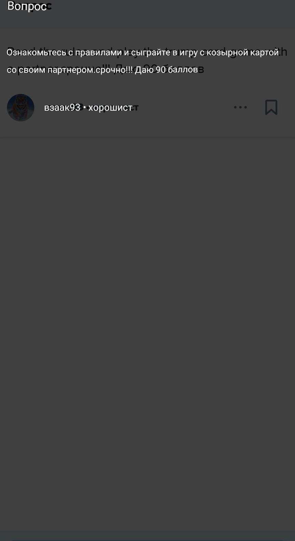Image resolution: width=295 pixels, height=541 pixels.
Task: Tap the username взаак93
Action: pyautogui.click(x=62, y=108)
